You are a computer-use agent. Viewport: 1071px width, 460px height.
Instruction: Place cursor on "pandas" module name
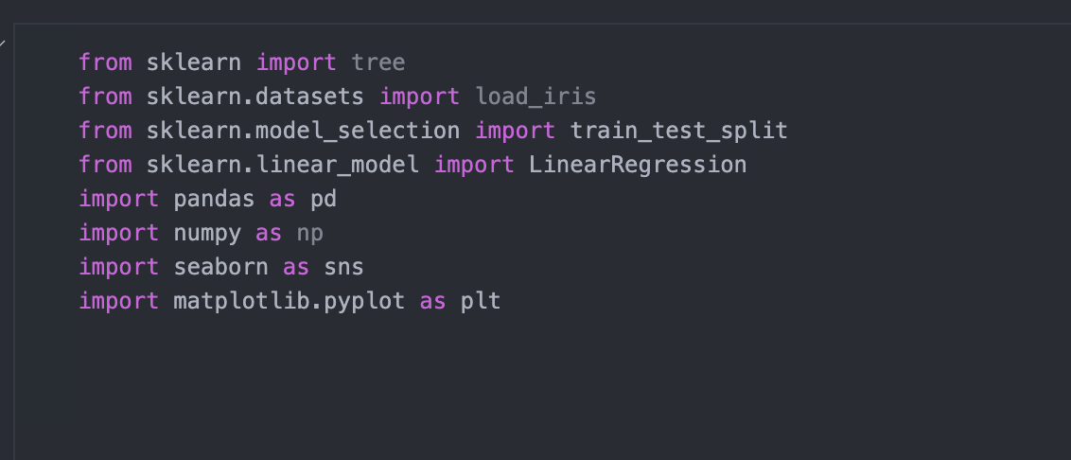tap(214, 200)
